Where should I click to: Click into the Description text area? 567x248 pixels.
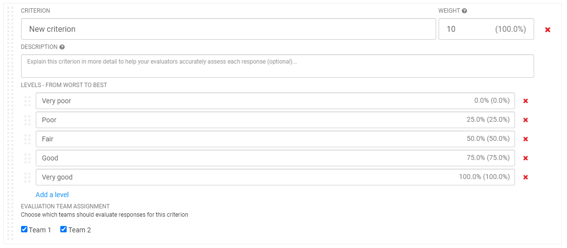click(277, 66)
